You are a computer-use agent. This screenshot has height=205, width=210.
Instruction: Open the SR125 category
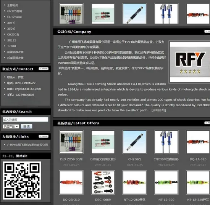[11, 40]
